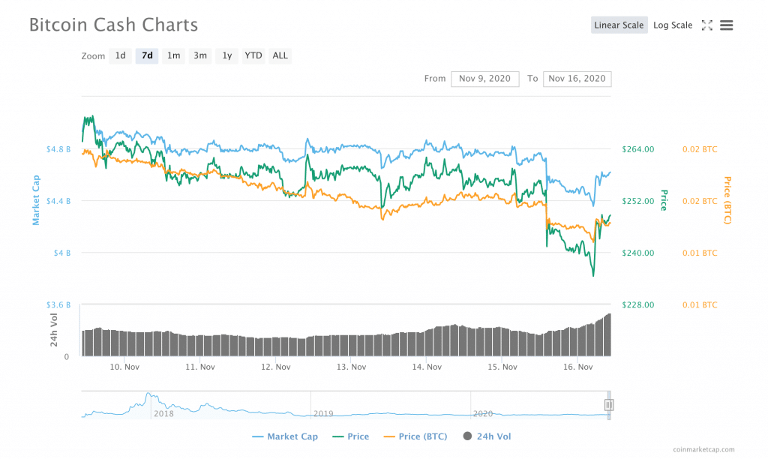This screenshot has width=768, height=459.
Task: Select the 7d zoom range
Action: [x=147, y=55]
